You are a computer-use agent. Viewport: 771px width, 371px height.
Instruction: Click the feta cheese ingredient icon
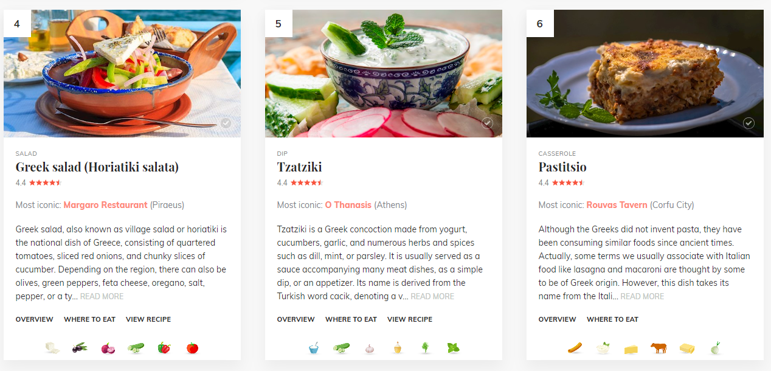click(x=52, y=348)
